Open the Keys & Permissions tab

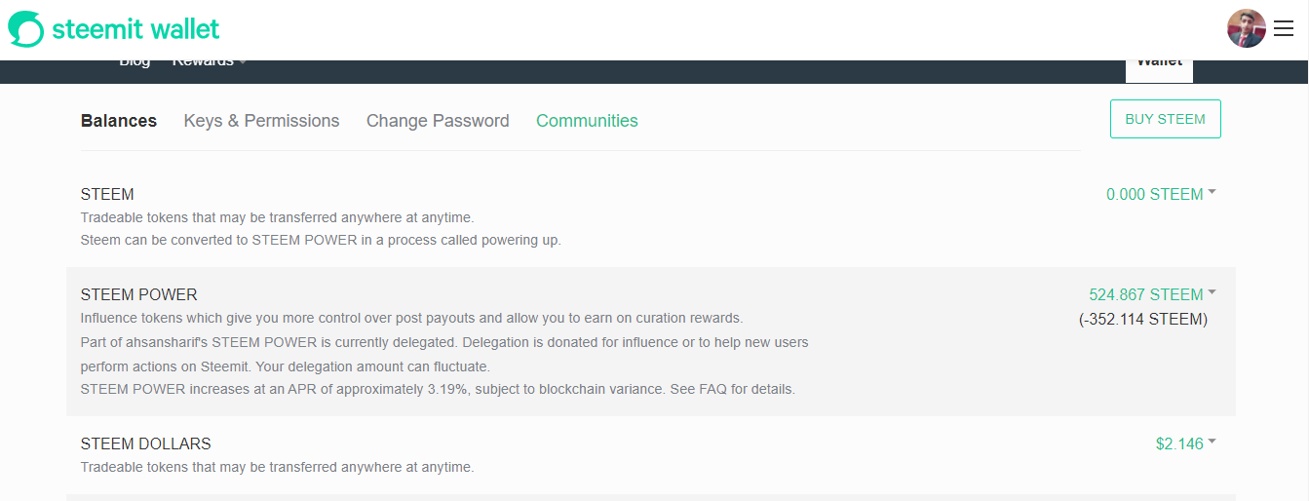click(x=261, y=121)
